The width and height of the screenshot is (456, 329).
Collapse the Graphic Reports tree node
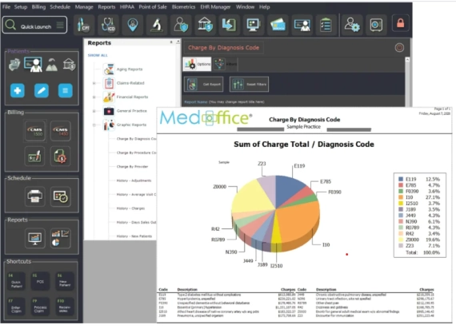94,125
